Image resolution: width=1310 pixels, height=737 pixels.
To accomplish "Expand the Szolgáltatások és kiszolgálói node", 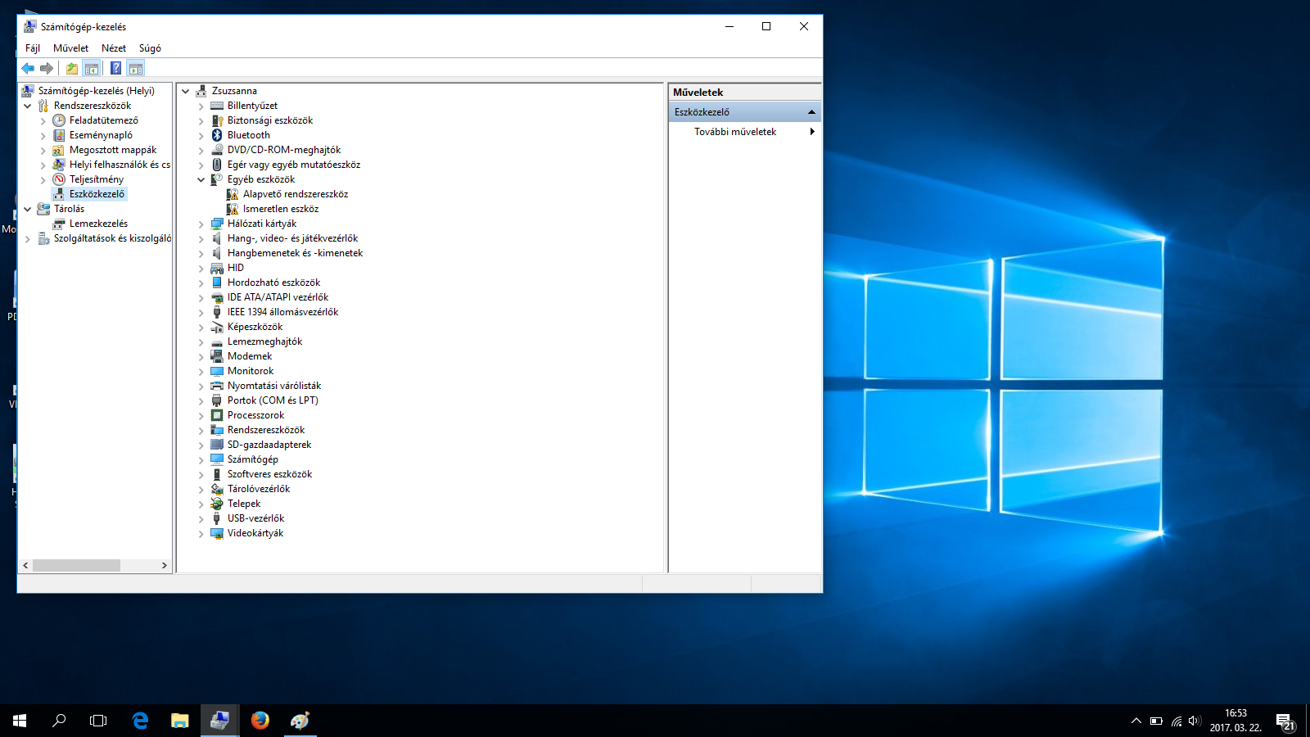I will [28, 238].
